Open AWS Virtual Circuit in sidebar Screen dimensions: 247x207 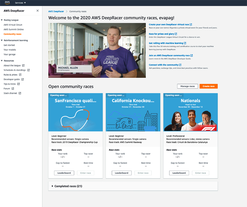tap(13, 25)
